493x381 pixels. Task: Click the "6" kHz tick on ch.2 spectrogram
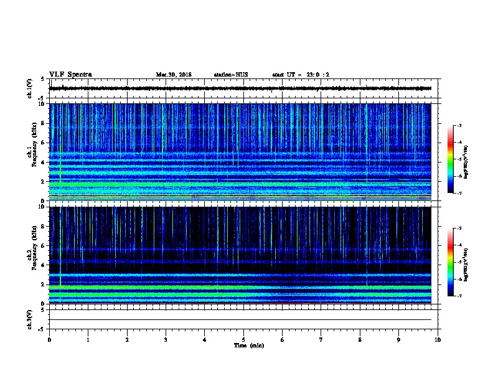coord(44,245)
